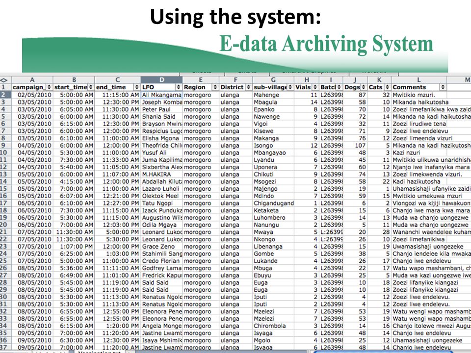Click the cell containing M.HAKIRA
This screenshot has height=353, width=471.
[161, 174]
